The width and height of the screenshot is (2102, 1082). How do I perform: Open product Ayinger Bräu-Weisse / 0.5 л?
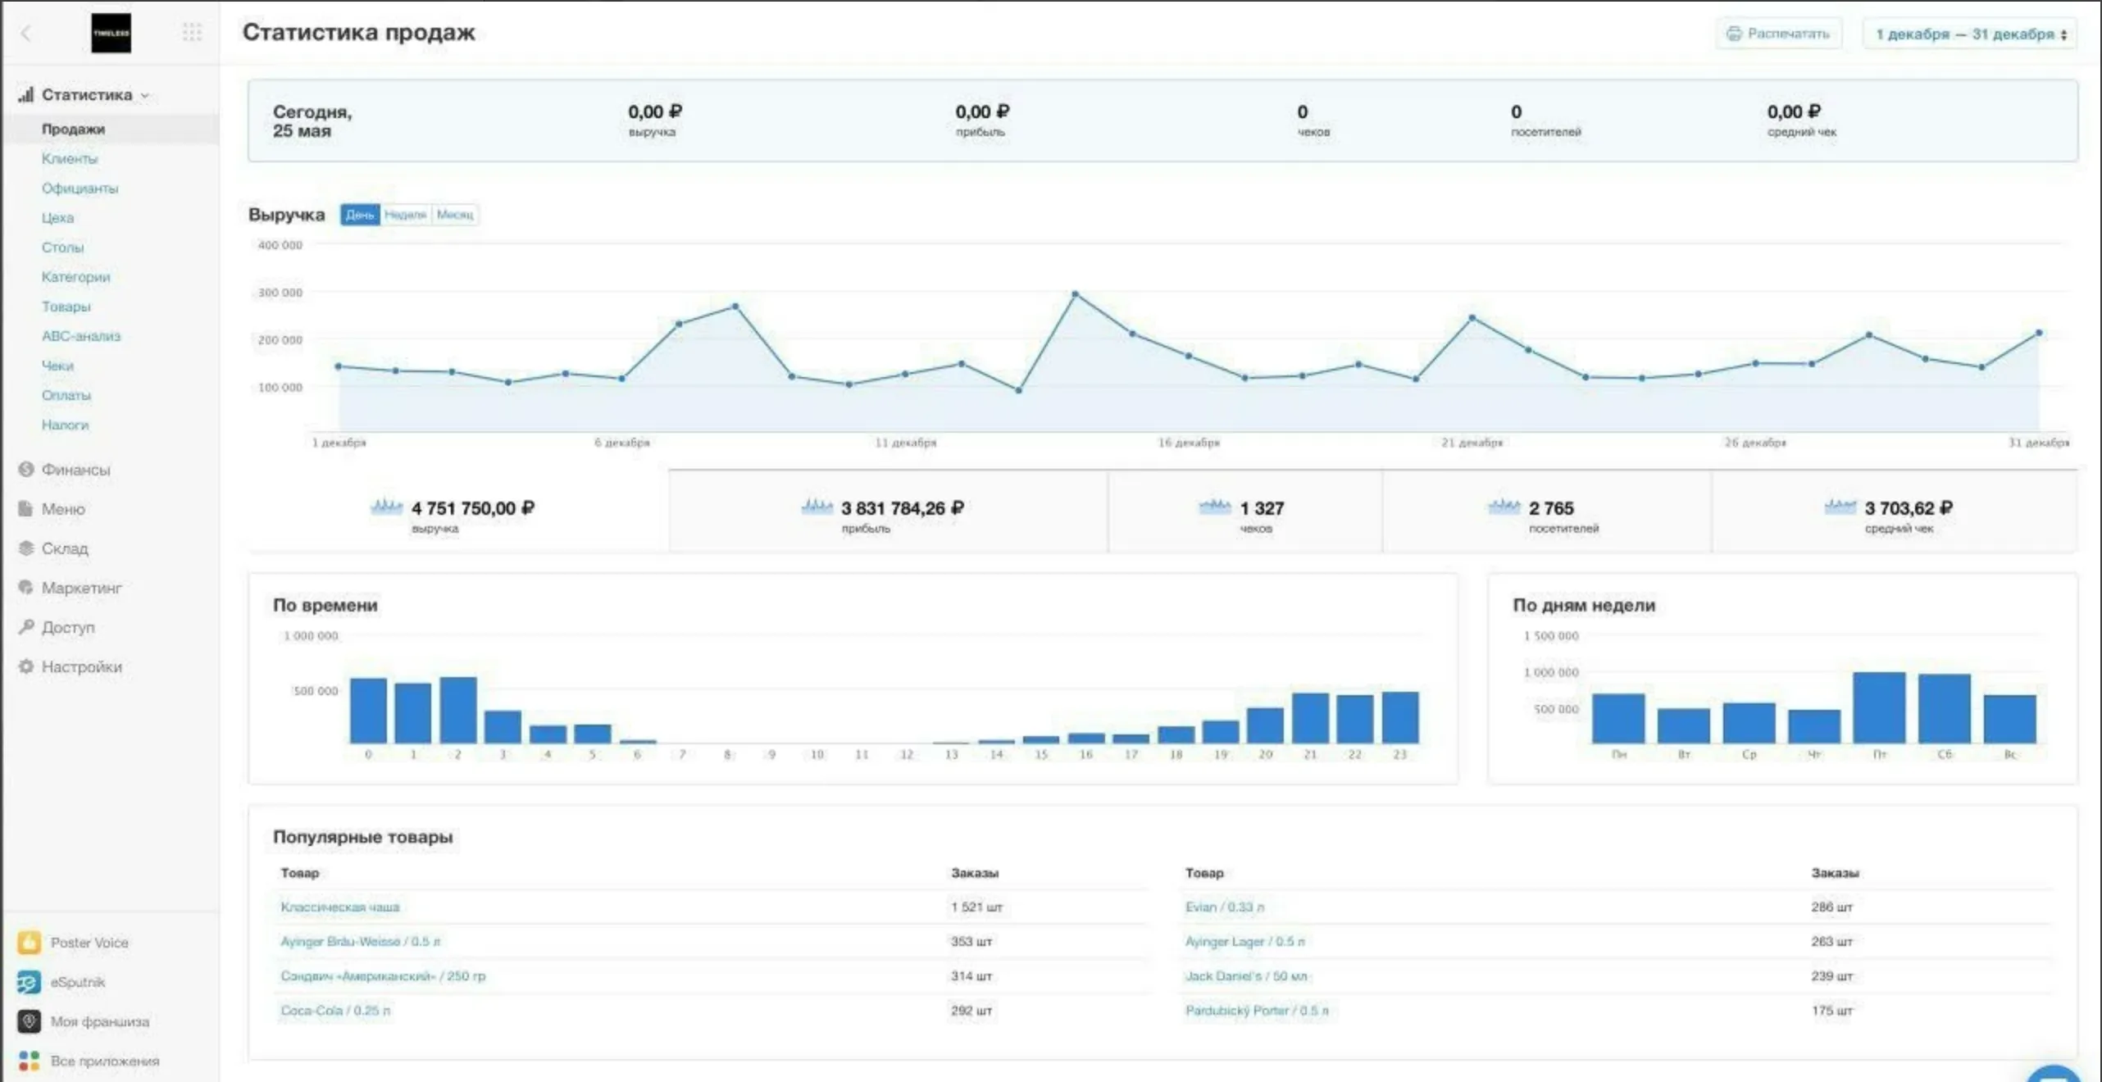361,941
